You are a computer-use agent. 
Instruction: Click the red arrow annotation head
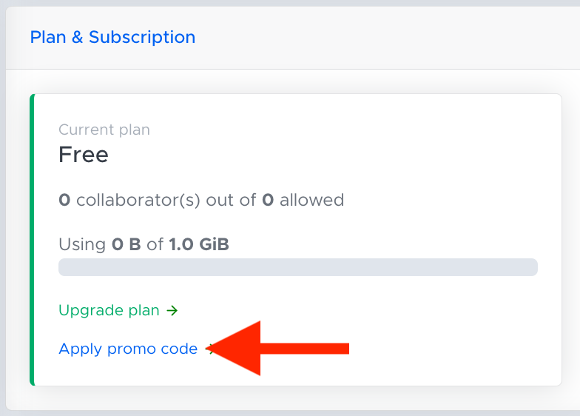coord(236,348)
